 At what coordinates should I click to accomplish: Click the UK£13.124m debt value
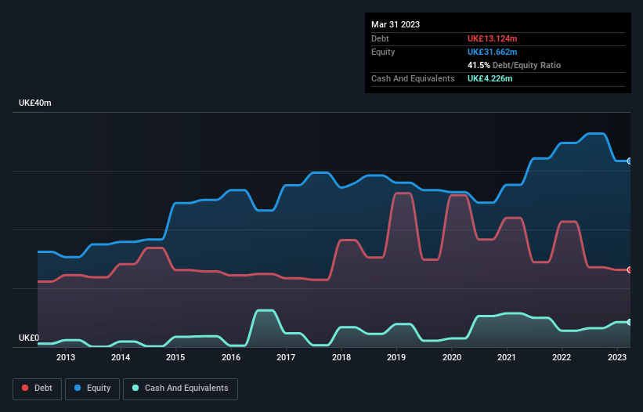click(x=492, y=38)
